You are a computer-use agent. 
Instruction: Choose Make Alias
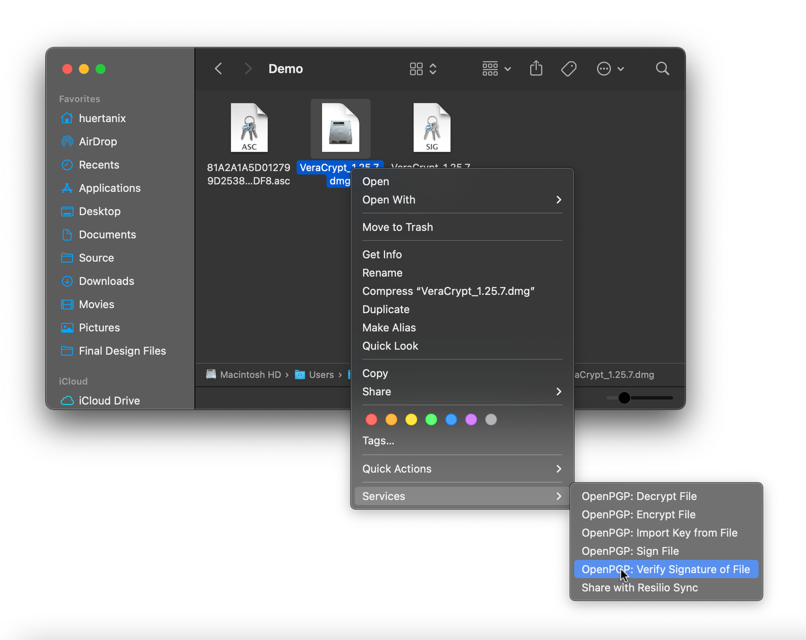[x=462, y=328]
